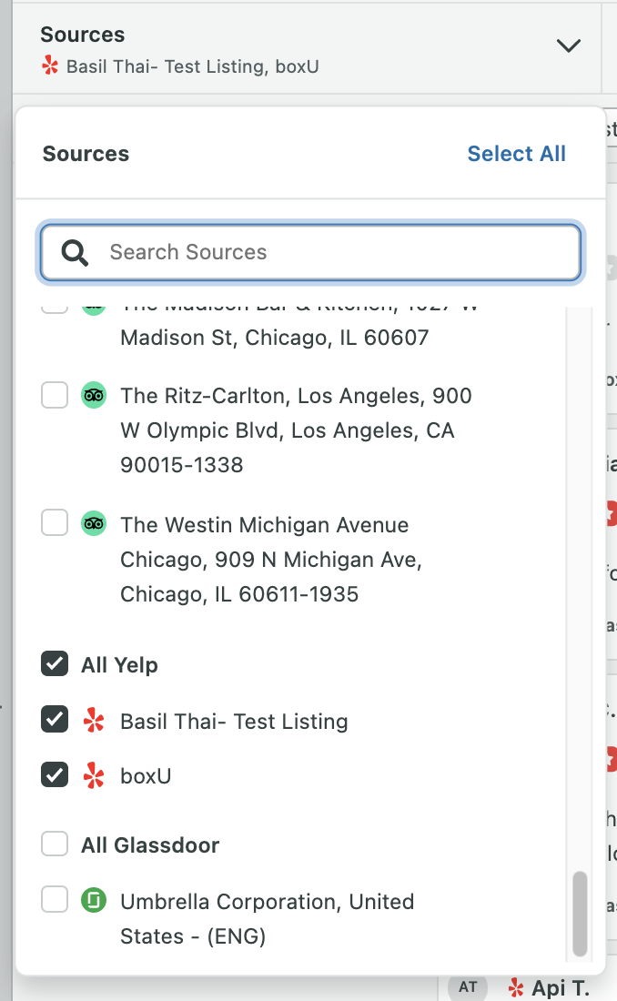The height and width of the screenshot is (1001, 617).
Task: Uncheck the All Yelp checkbox
Action: coord(55,664)
